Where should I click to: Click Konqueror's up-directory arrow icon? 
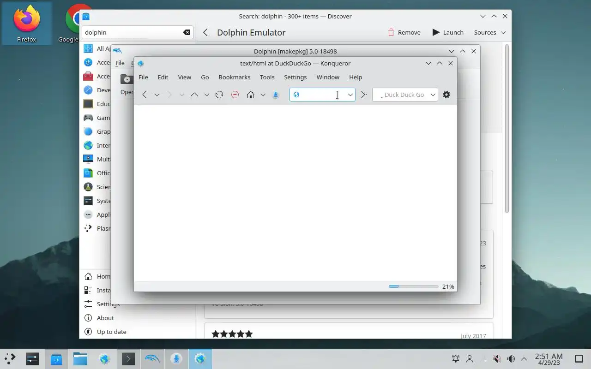[x=194, y=95]
